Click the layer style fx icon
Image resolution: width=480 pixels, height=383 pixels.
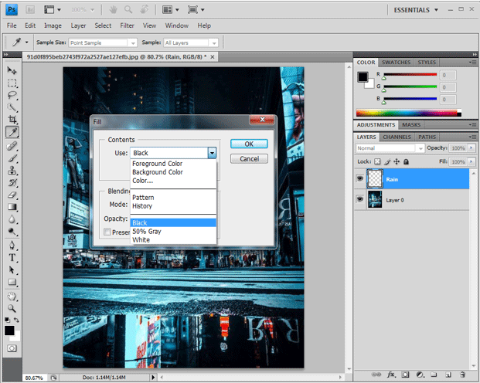(x=391, y=375)
